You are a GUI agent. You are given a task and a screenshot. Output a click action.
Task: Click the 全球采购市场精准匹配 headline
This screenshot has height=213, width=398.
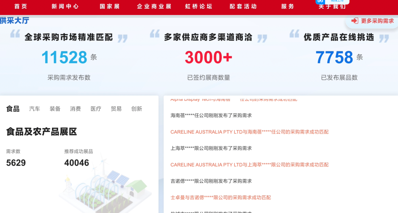[69, 37]
